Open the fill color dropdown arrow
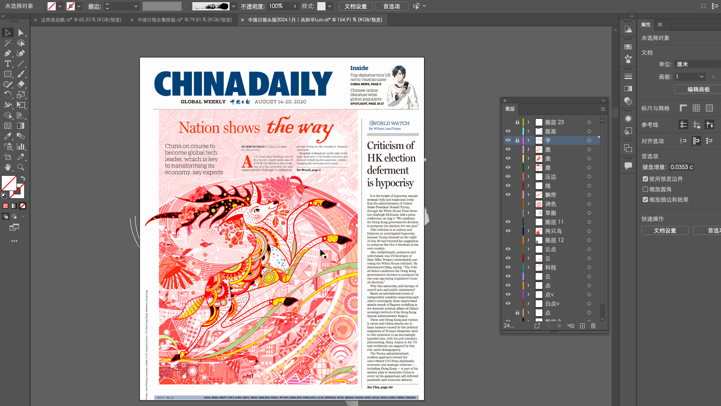Screen dimensions: 721x406 (x=60, y=6)
